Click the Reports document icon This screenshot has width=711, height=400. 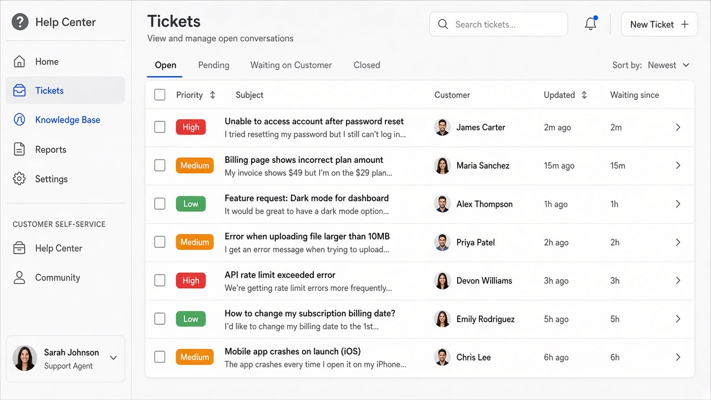19,149
